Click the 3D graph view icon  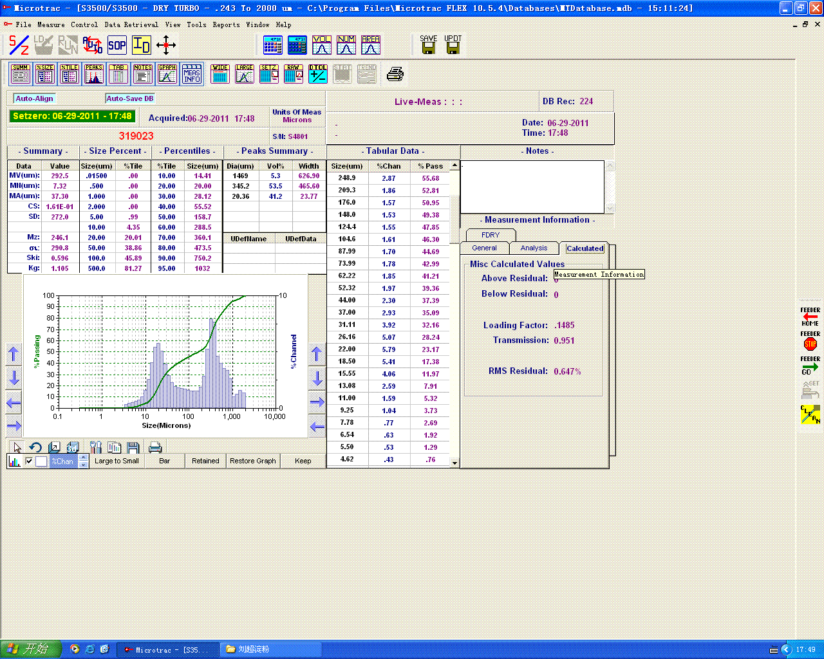click(73, 447)
